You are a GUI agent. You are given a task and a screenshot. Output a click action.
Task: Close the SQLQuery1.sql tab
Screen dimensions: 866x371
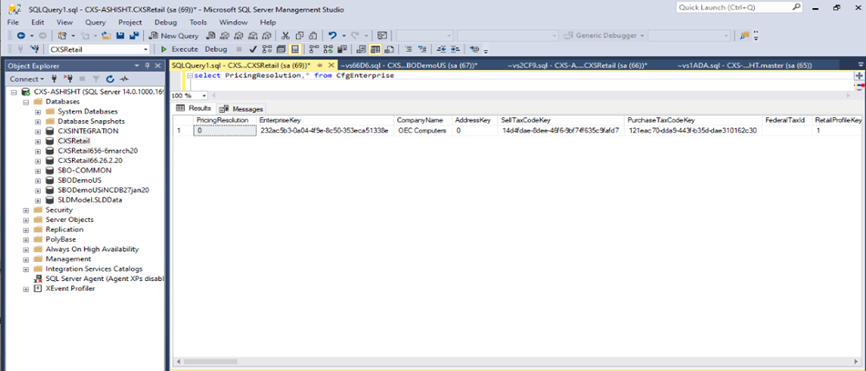pos(331,65)
